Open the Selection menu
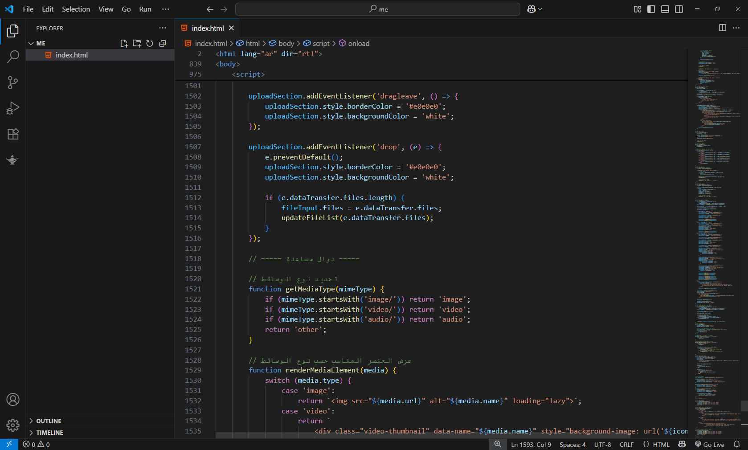This screenshot has height=450, width=748. (76, 9)
